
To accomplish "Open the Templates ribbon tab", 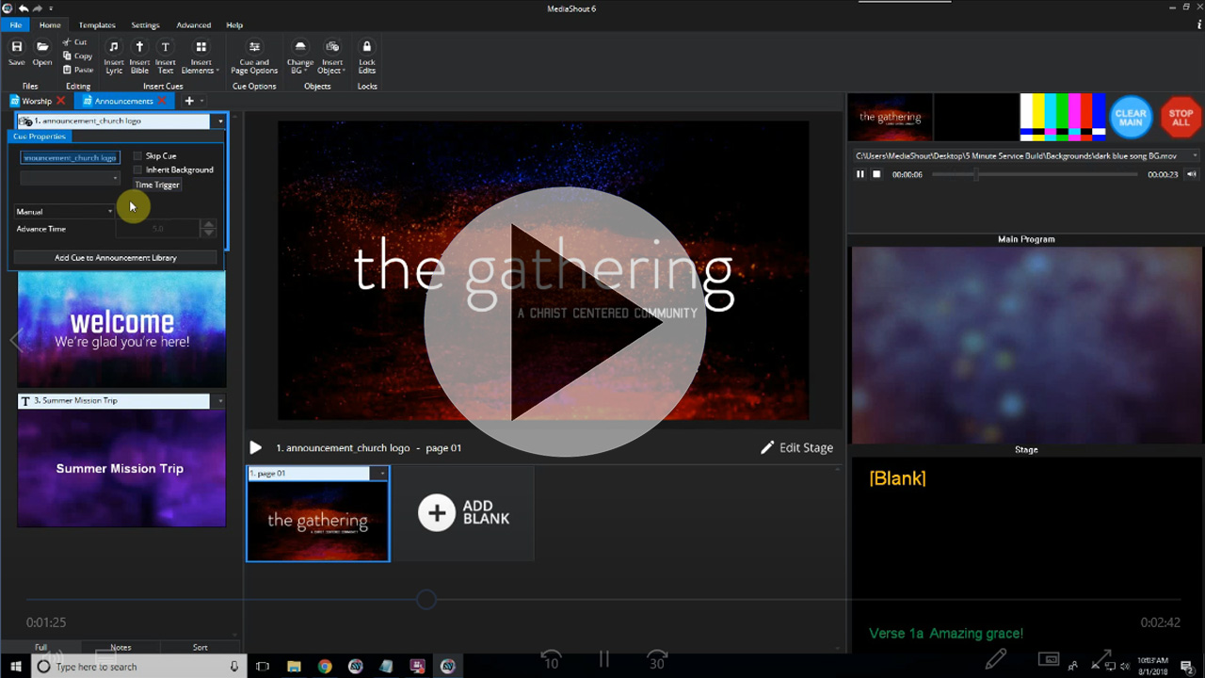I will point(97,25).
